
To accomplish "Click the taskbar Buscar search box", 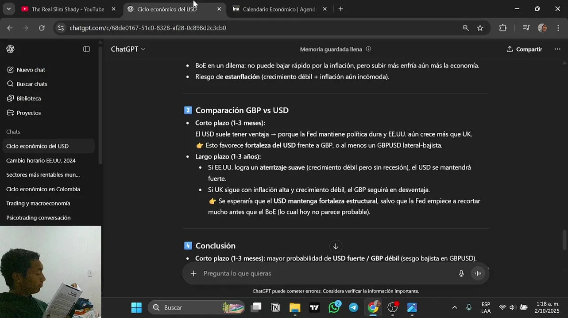I will [x=197, y=307].
